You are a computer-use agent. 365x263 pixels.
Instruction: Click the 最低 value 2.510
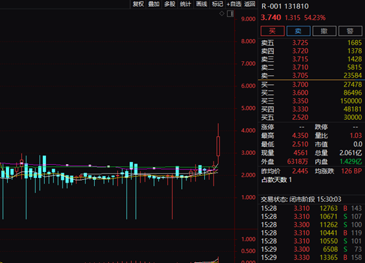300,144
